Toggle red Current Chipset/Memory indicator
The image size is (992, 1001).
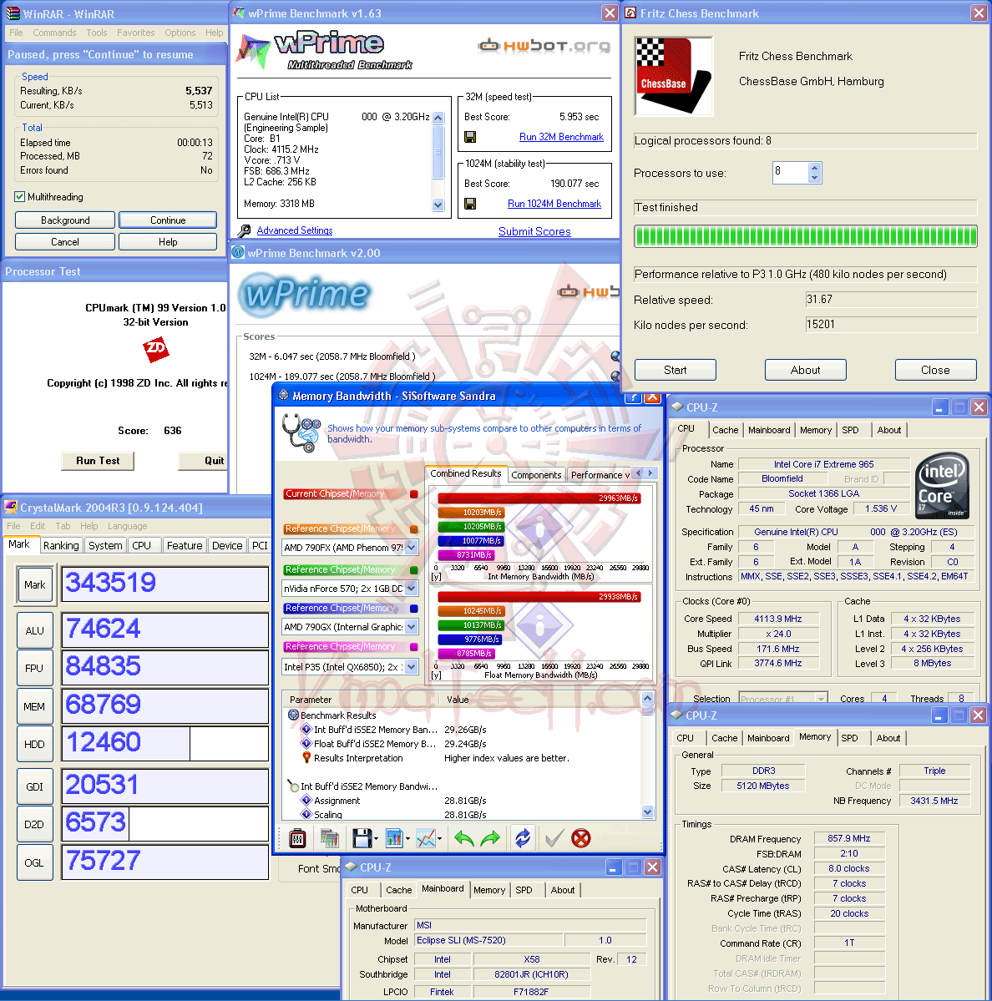point(413,494)
